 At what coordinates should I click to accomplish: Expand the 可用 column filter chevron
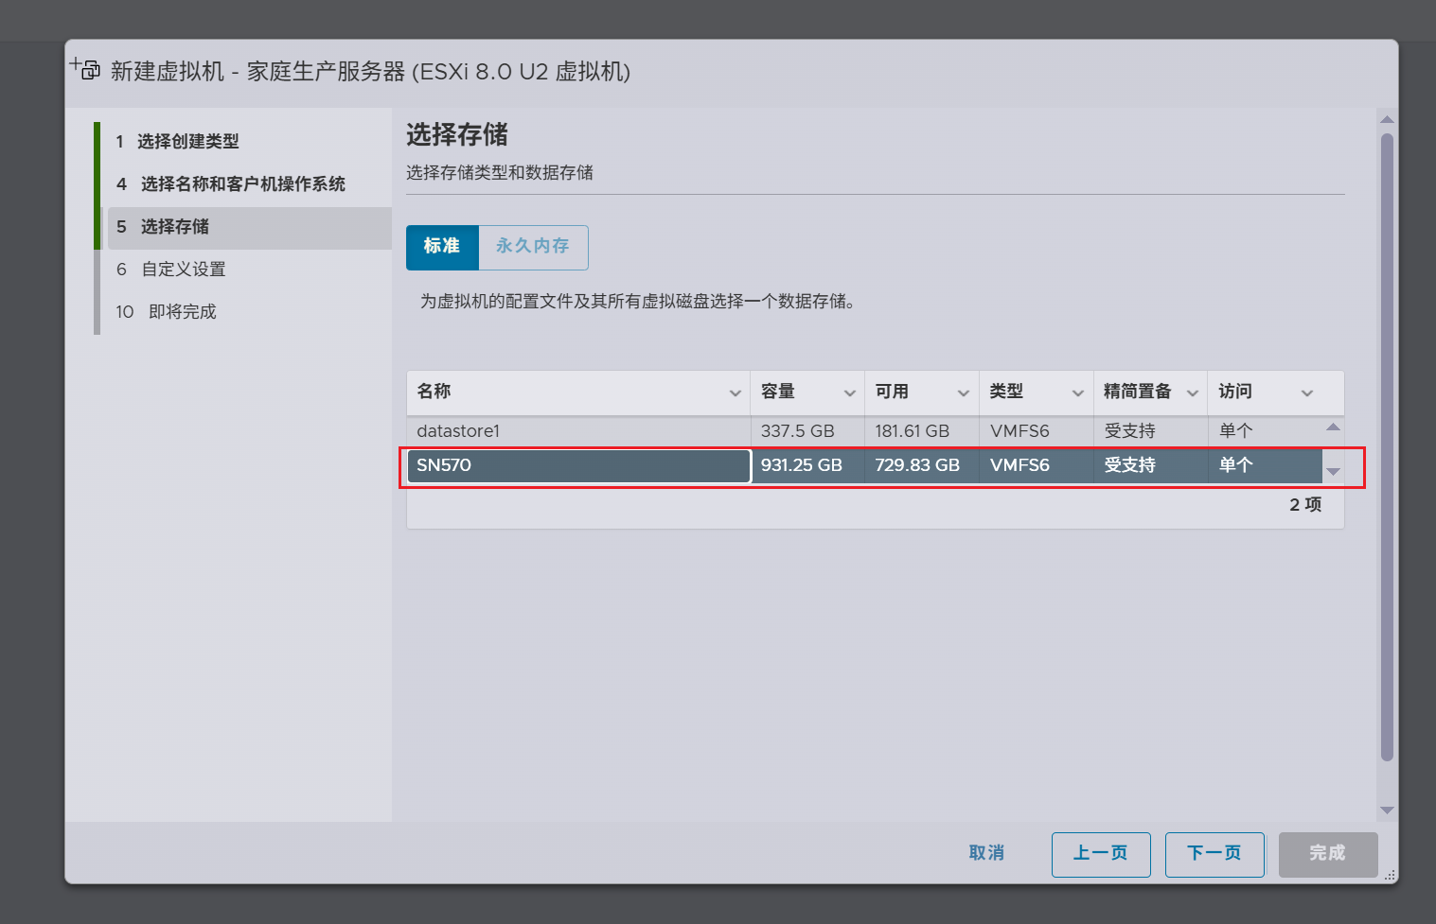pyautogui.click(x=963, y=393)
